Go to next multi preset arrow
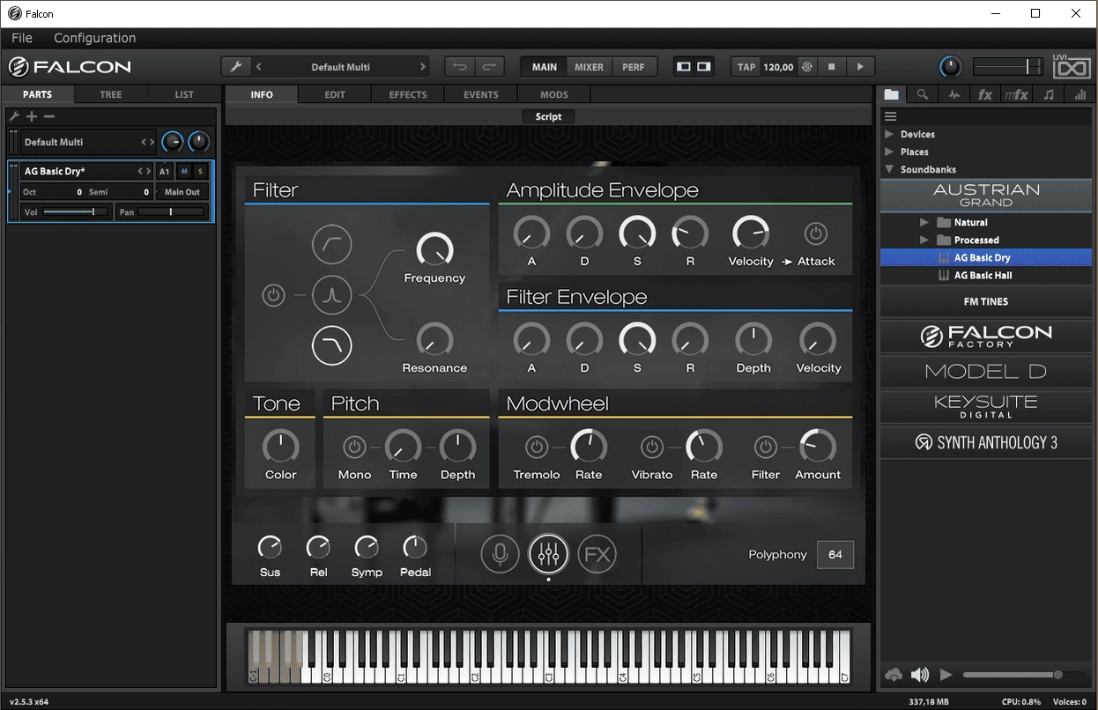This screenshot has height=710, width=1098. point(423,67)
